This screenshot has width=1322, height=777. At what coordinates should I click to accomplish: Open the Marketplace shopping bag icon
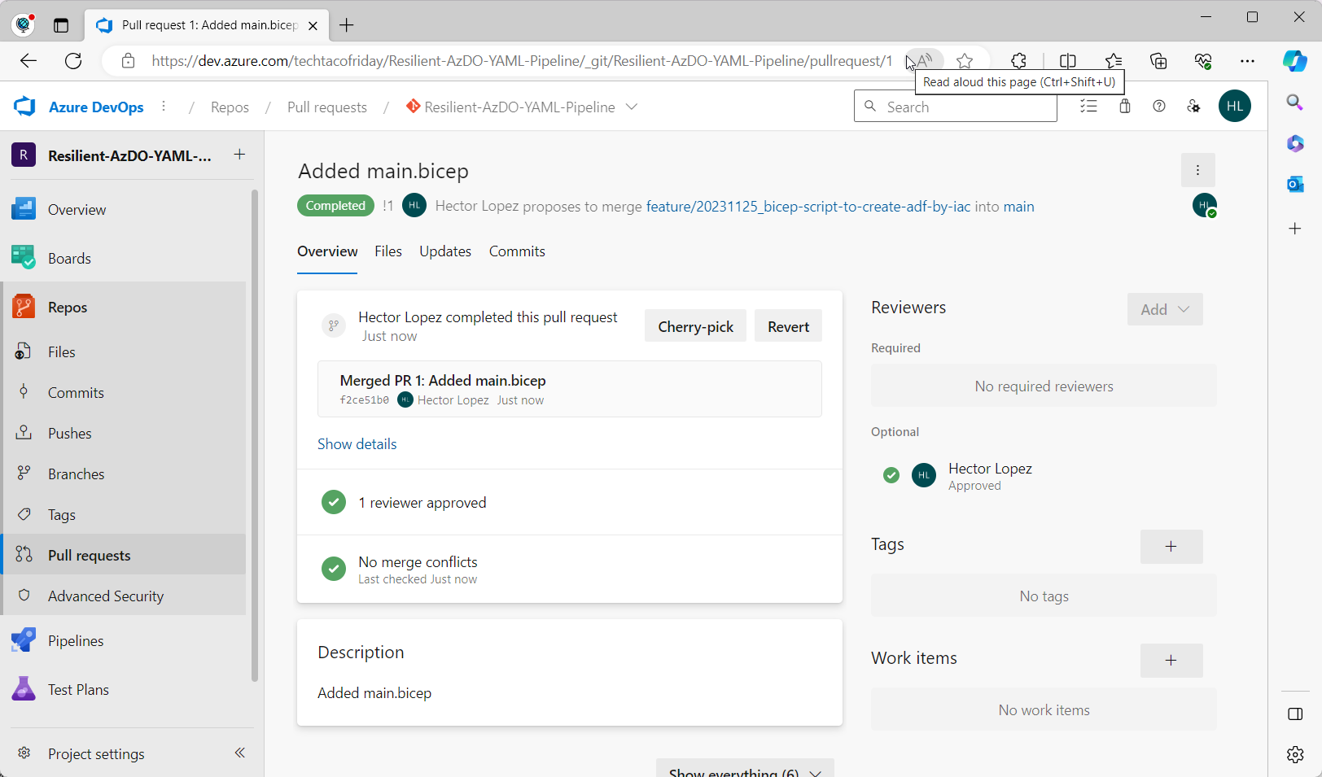[1124, 106]
